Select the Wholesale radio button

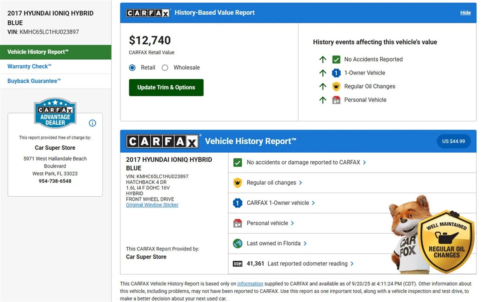coord(165,68)
